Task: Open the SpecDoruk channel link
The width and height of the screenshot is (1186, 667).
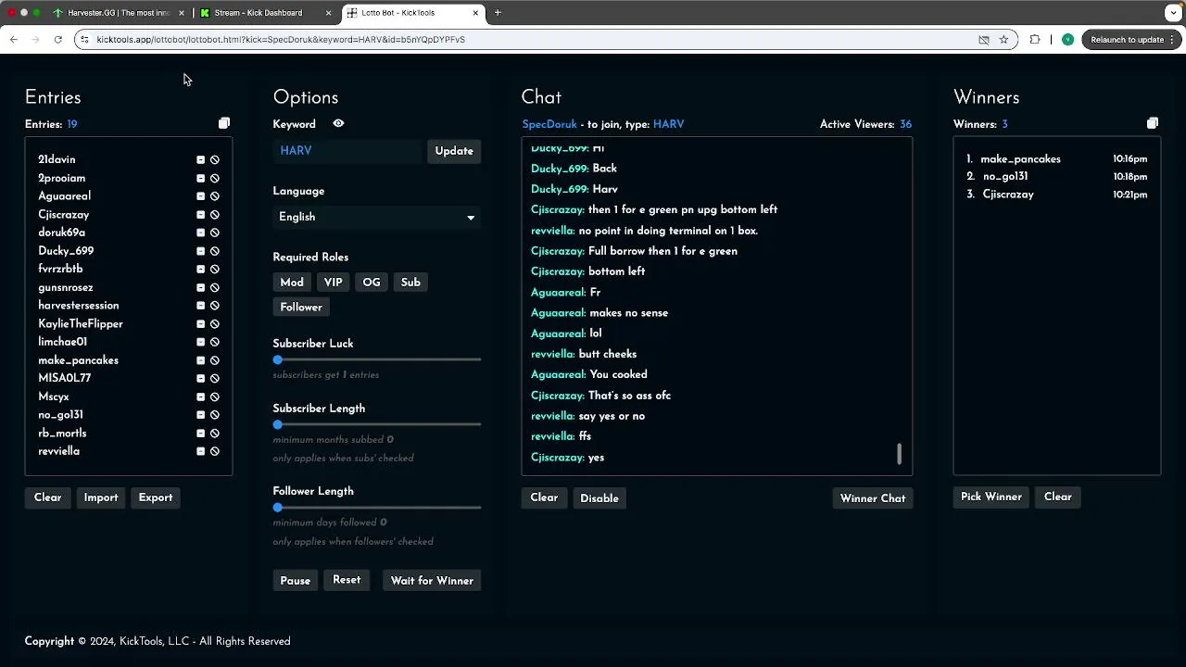Action: pyautogui.click(x=549, y=124)
